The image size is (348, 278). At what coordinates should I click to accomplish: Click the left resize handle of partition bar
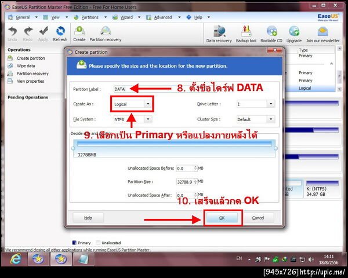tap(73, 148)
